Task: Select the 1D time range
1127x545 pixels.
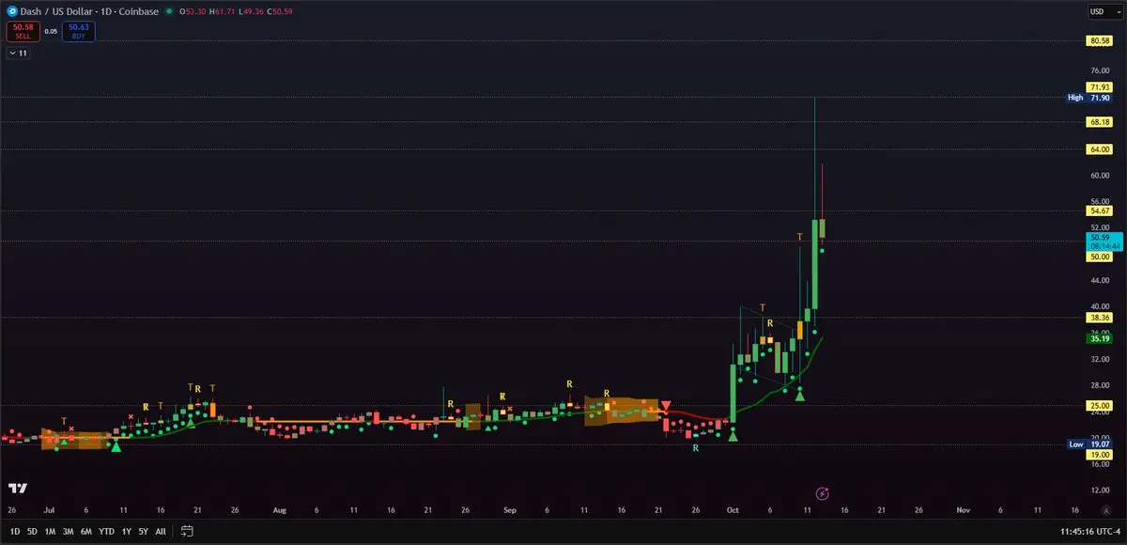Action: pyautogui.click(x=14, y=531)
